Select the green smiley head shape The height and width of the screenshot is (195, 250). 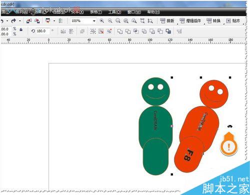point(155,91)
